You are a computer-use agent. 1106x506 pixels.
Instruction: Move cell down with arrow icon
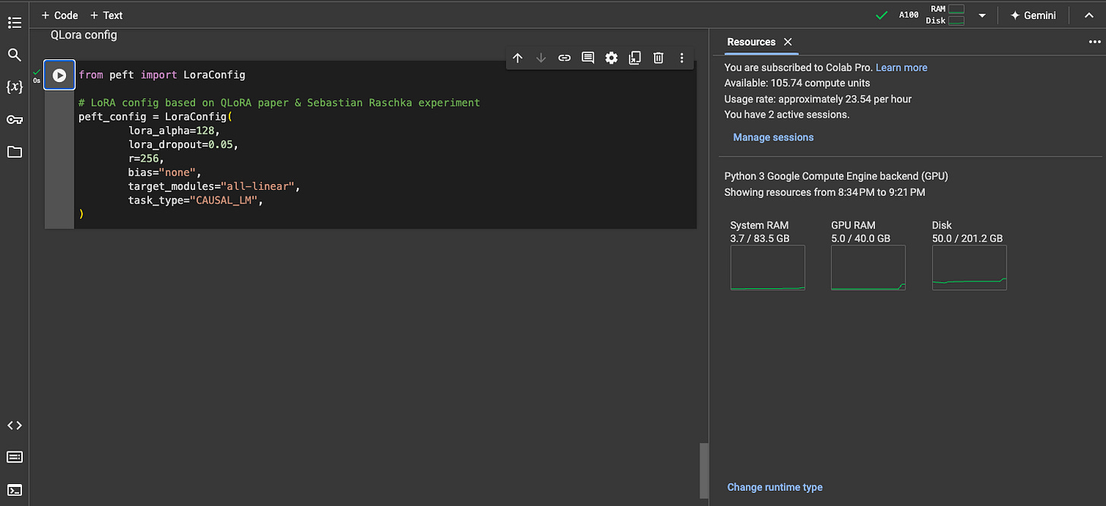541,58
